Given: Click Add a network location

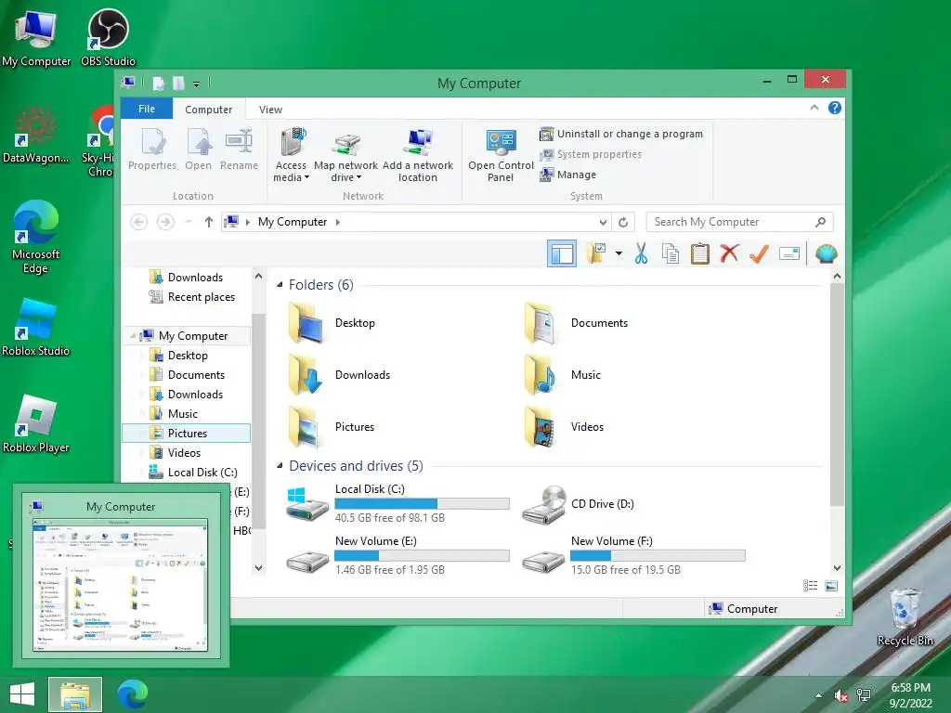Looking at the screenshot, I should pyautogui.click(x=418, y=156).
